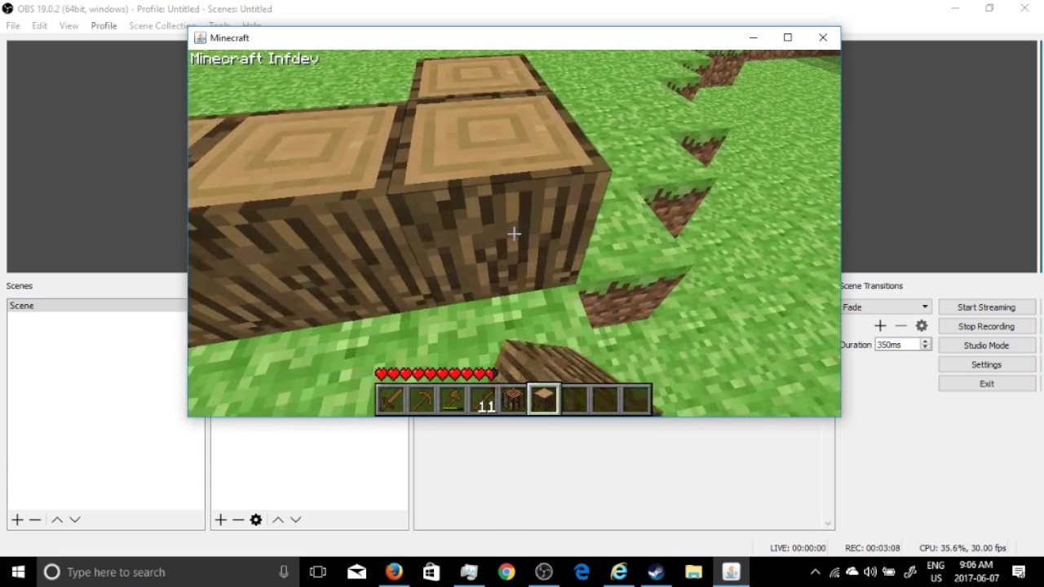Open the OneDrive cloud tray icon
This screenshot has width=1044, height=587.
pos(852,572)
